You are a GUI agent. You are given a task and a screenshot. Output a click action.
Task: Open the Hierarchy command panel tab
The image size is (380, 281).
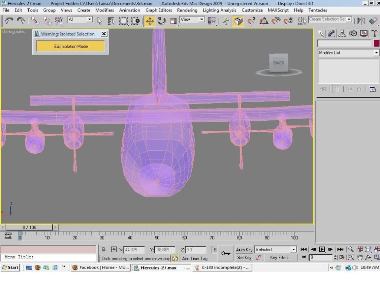(342, 33)
